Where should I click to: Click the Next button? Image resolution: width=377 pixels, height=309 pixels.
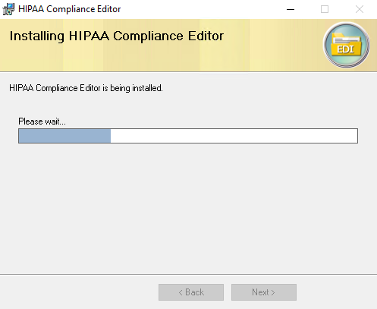click(x=264, y=292)
